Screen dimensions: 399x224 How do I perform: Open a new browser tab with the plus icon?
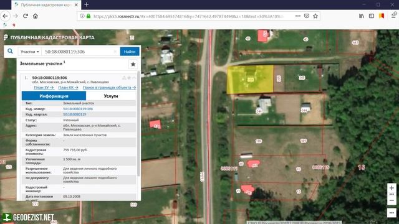(x=87, y=4)
